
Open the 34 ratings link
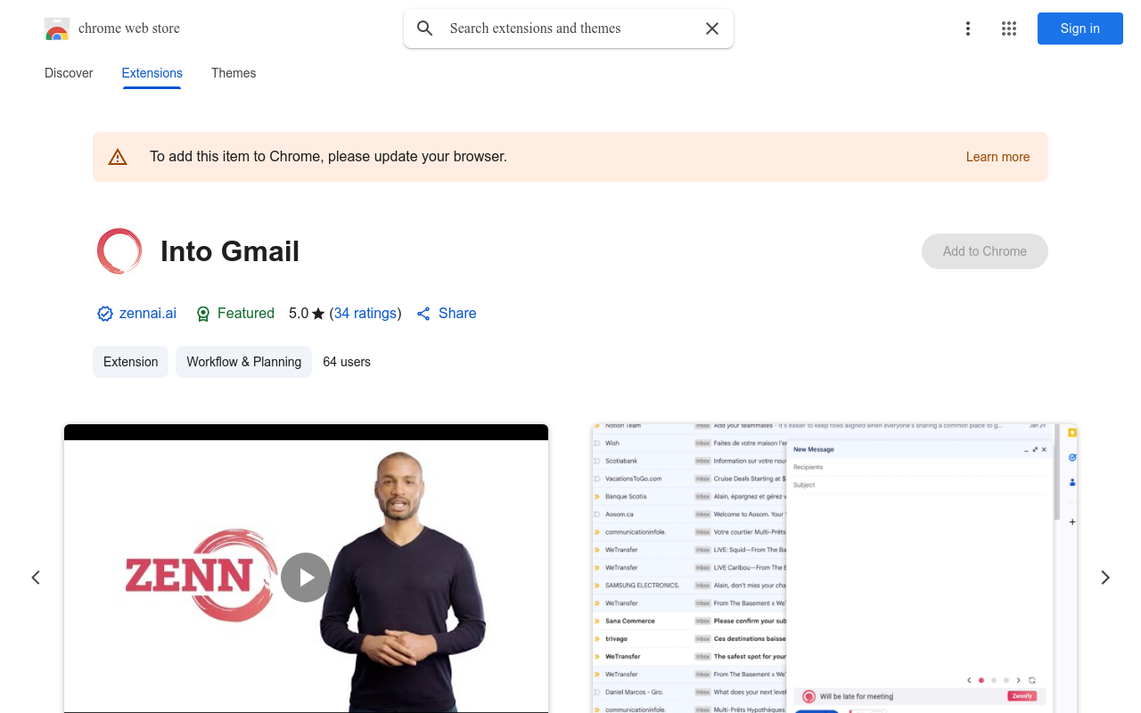click(x=365, y=314)
